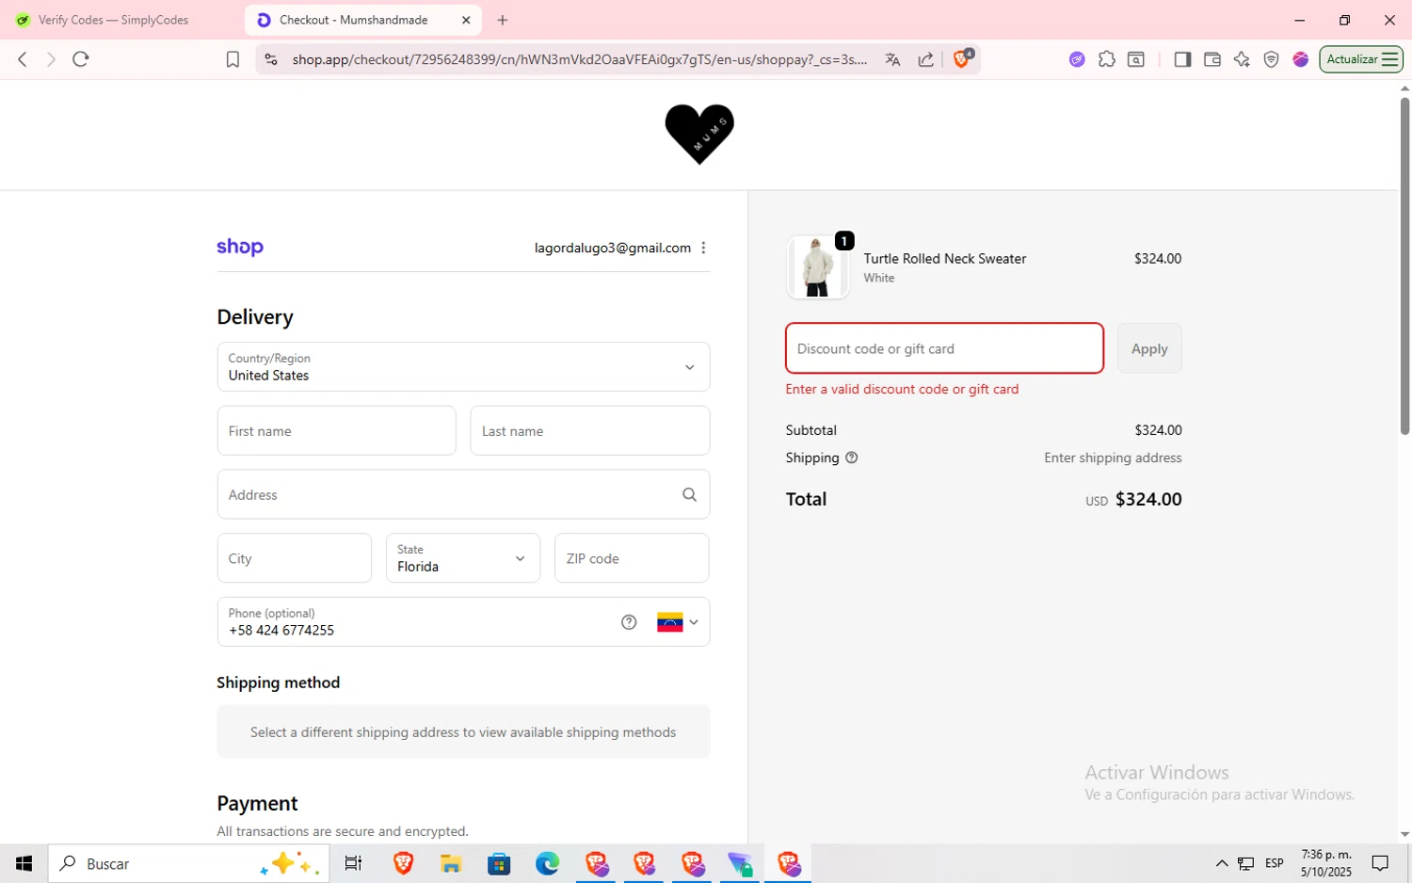Show hidden system tray icons
The width and height of the screenshot is (1412, 883).
coord(1222,863)
